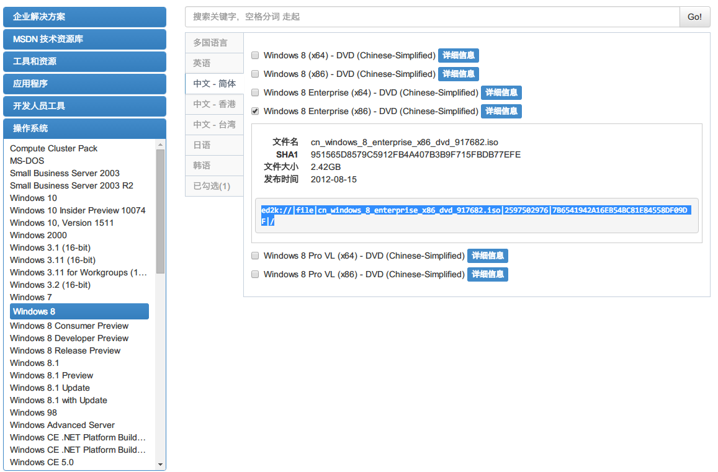Screen dimensions: 718x472
Task: Open 英语 language tab
Action: [214, 63]
